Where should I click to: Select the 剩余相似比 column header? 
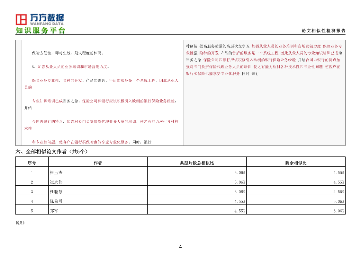[x=296, y=163]
